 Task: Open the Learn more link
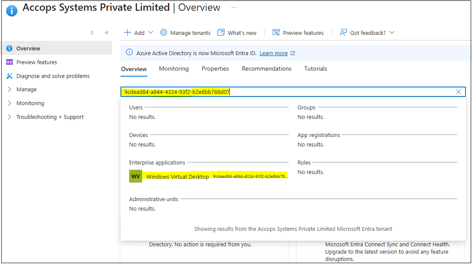pyautogui.click(x=273, y=53)
